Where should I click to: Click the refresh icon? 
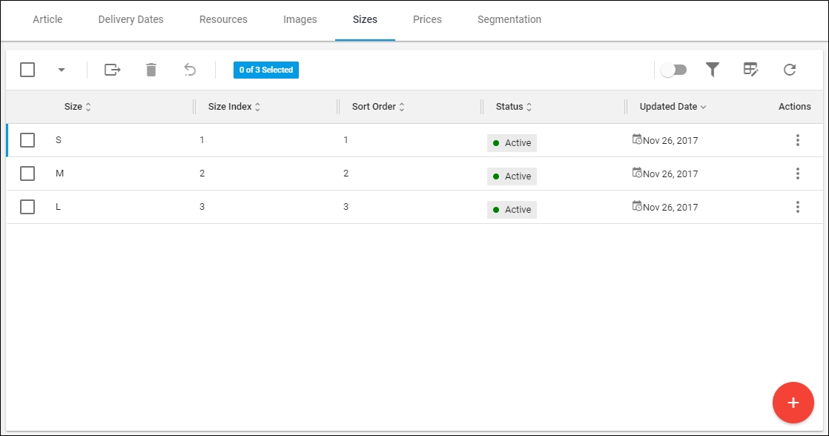[x=790, y=70]
